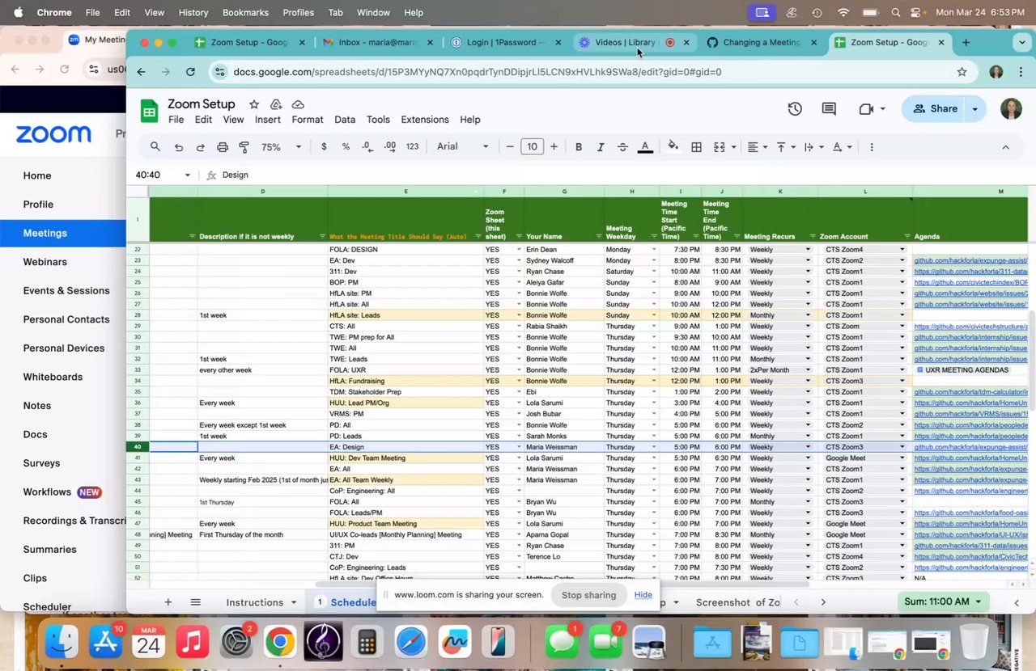The height and width of the screenshot is (671, 1036).
Task: Add a new sheet with the plus icon
Action: click(168, 602)
